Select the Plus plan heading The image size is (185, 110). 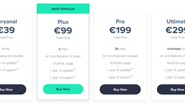click(x=63, y=22)
